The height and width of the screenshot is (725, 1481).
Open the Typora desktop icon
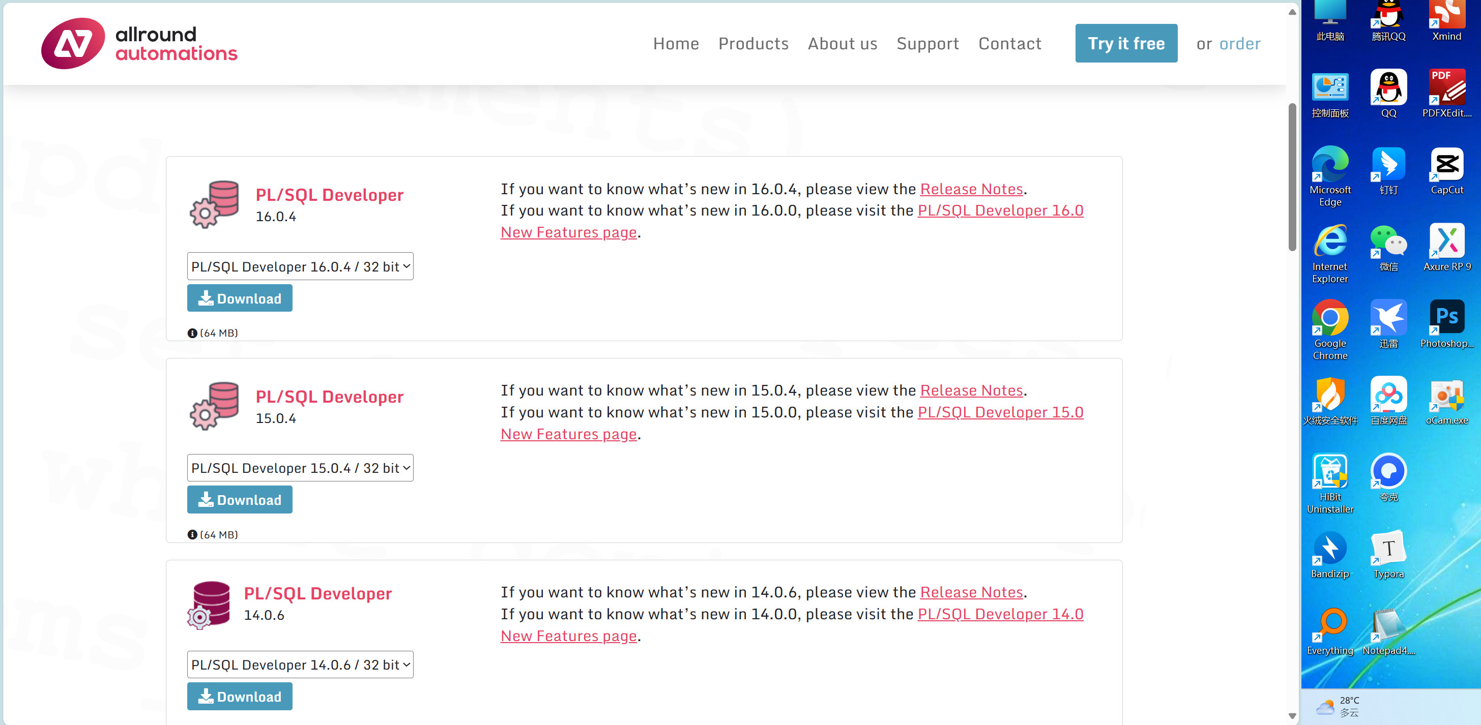[1388, 549]
